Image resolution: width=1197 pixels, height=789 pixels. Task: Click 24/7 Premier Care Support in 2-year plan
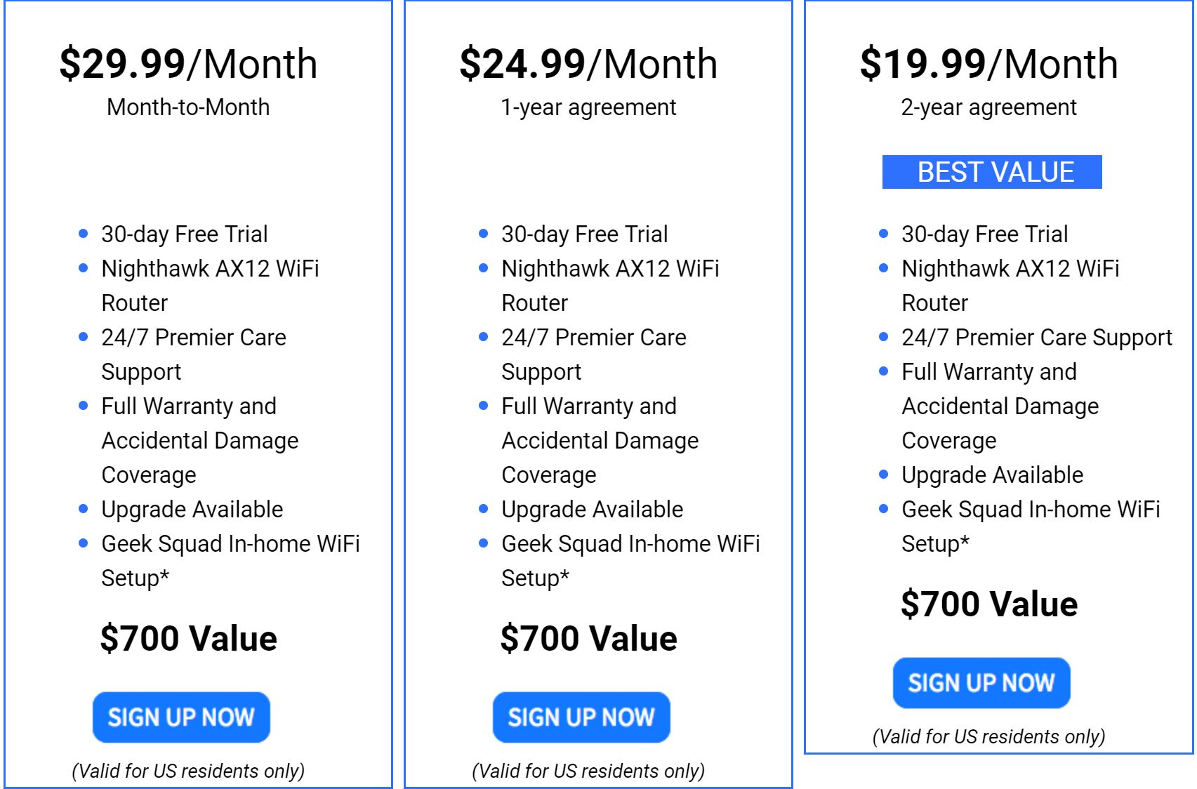(x=1036, y=338)
